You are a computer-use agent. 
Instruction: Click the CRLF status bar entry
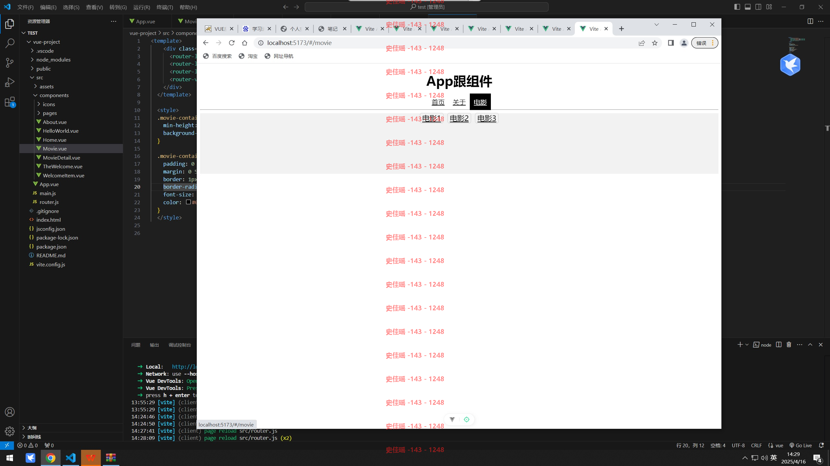(x=756, y=445)
